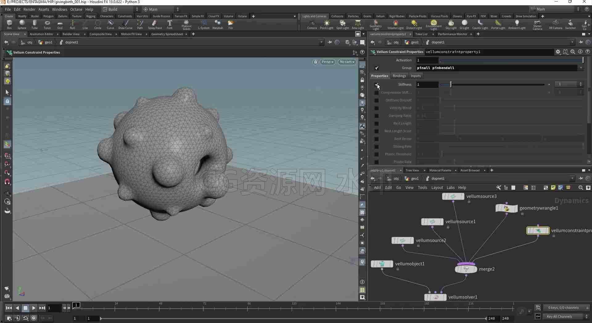Select the Font shelf tool

[170, 24]
